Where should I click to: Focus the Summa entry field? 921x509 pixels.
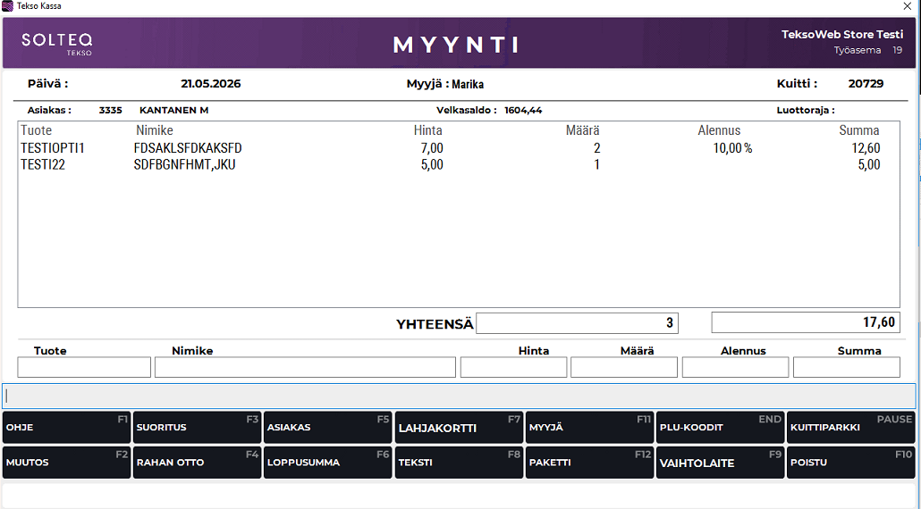[847, 367]
